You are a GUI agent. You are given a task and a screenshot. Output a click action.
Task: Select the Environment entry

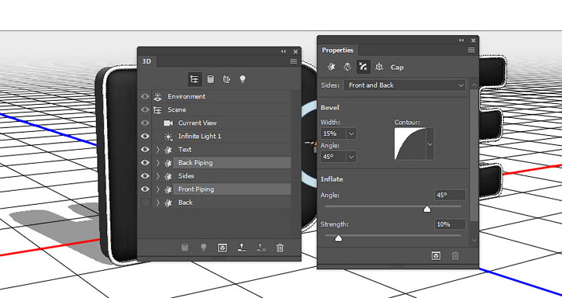click(x=186, y=96)
